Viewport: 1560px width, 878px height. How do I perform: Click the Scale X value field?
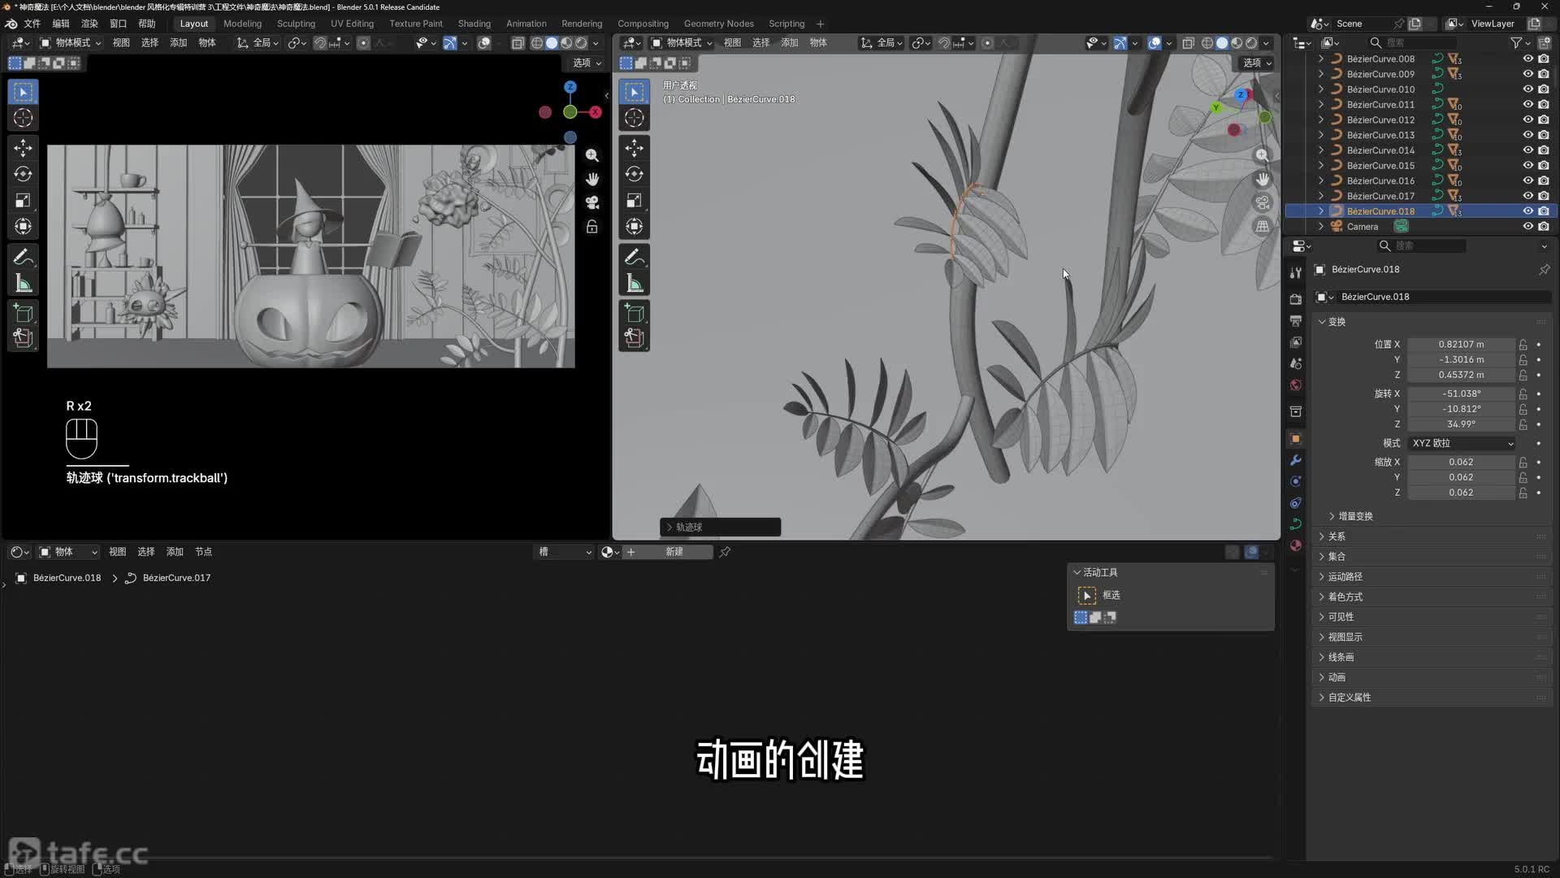pos(1460,462)
